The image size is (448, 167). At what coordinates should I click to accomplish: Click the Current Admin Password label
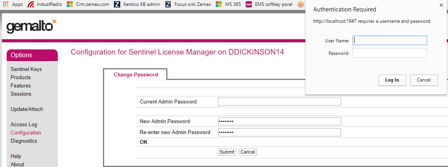click(168, 102)
